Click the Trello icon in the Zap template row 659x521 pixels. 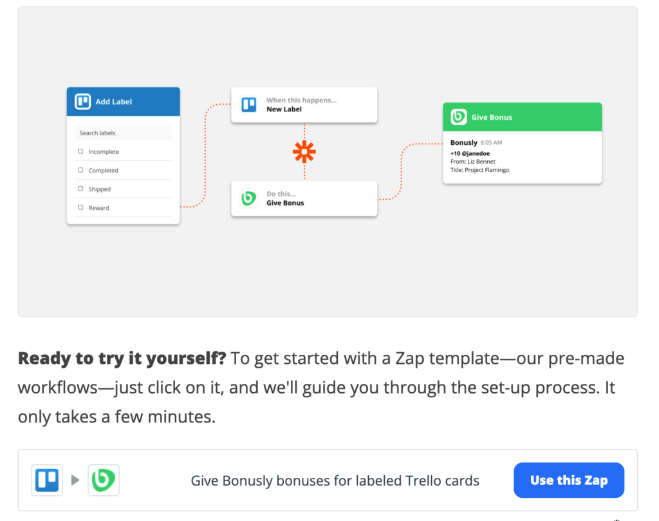(46, 480)
